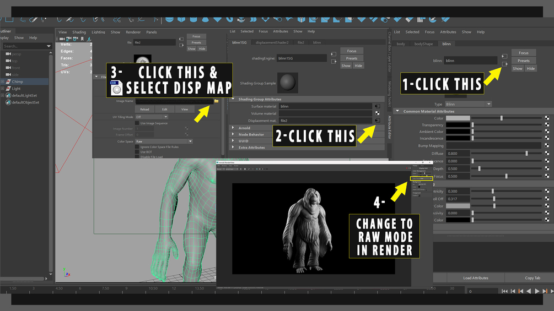Click play forward in playback controls
This screenshot has width=554, height=311.
coord(537,291)
